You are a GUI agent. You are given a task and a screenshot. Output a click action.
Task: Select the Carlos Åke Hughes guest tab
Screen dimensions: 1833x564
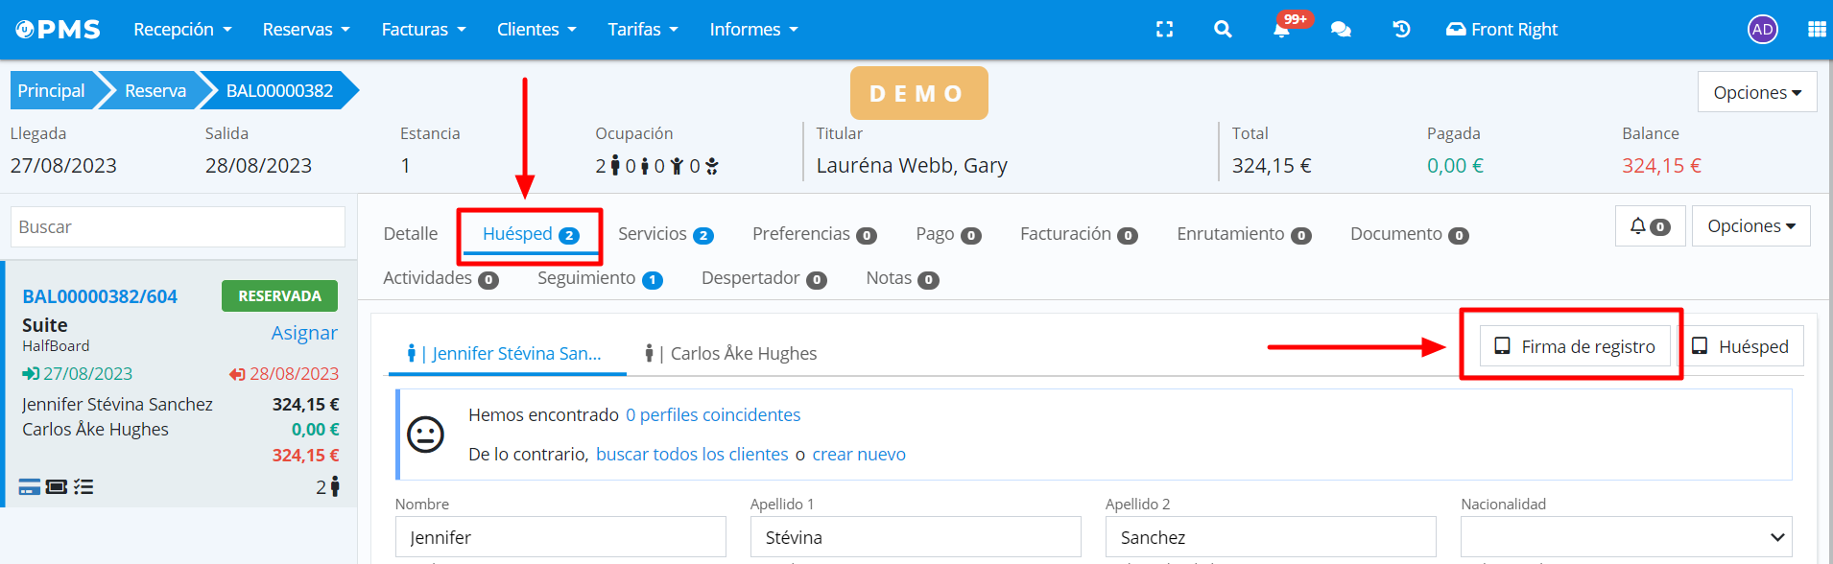point(731,354)
